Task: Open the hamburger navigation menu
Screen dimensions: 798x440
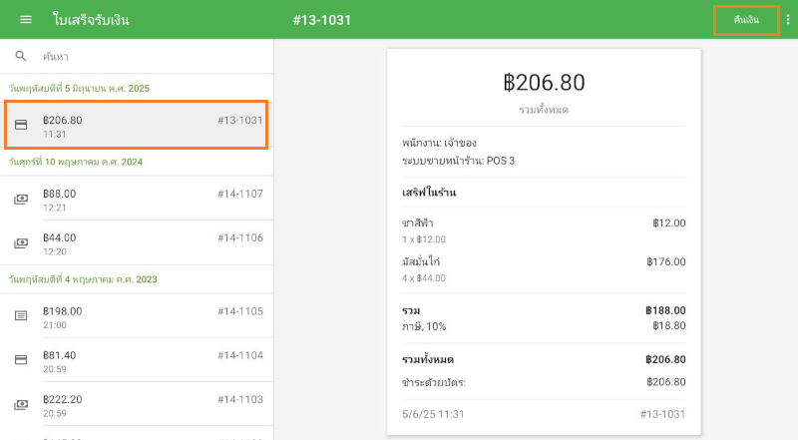Action: (x=26, y=20)
